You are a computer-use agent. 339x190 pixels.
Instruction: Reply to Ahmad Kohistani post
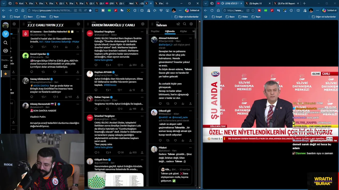click(x=160, y=104)
